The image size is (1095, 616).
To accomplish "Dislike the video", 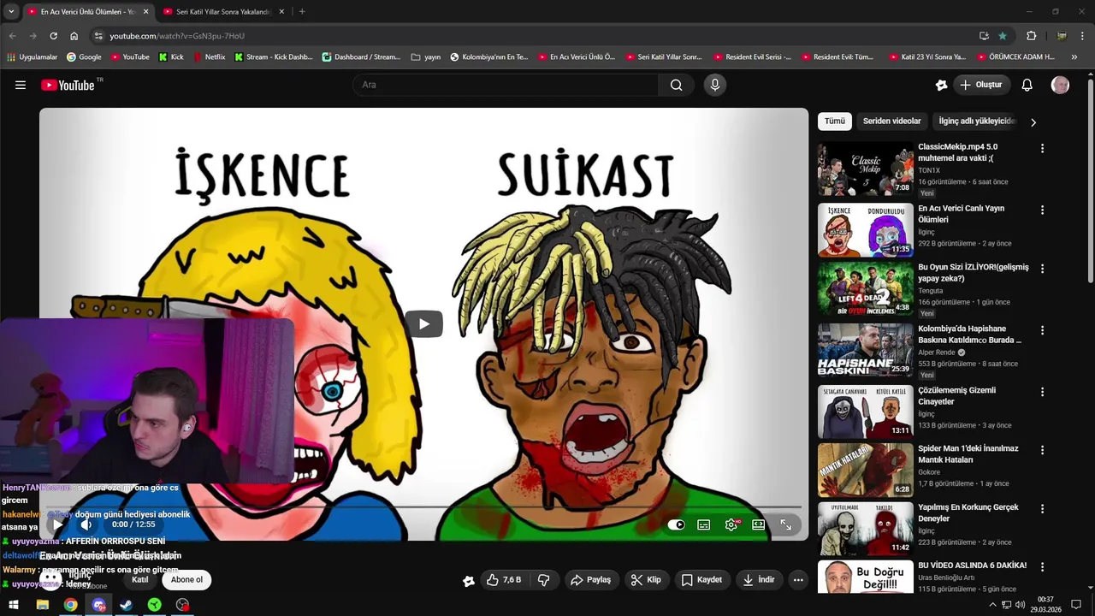I will 543,579.
